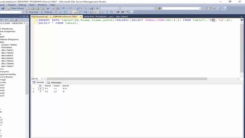Toggle Include Client Statistics
This screenshot has height=138, width=245.
(85, 12)
